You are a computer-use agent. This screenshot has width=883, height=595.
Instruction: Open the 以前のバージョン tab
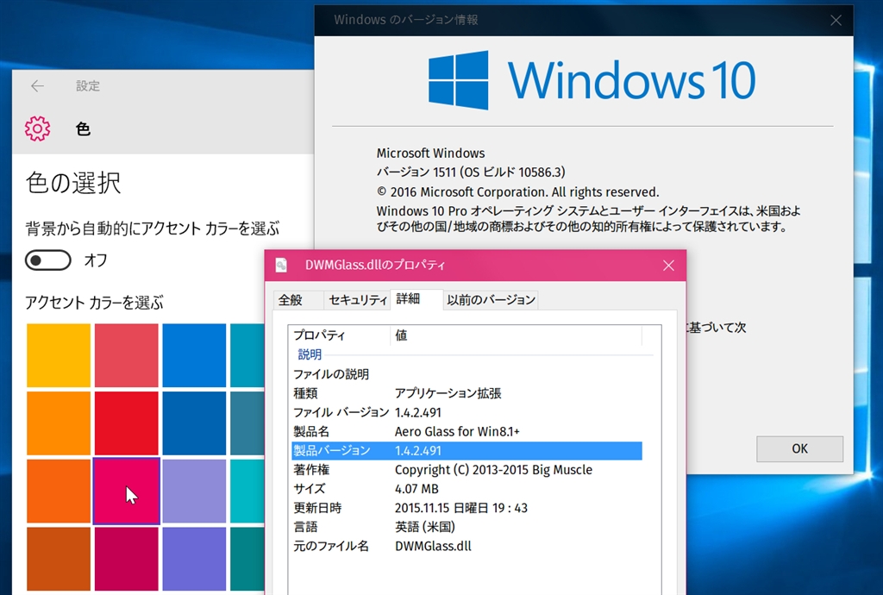point(491,300)
